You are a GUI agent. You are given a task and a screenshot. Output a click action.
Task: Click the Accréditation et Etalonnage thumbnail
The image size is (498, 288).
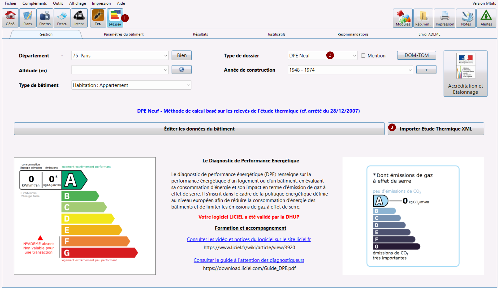[x=465, y=74]
